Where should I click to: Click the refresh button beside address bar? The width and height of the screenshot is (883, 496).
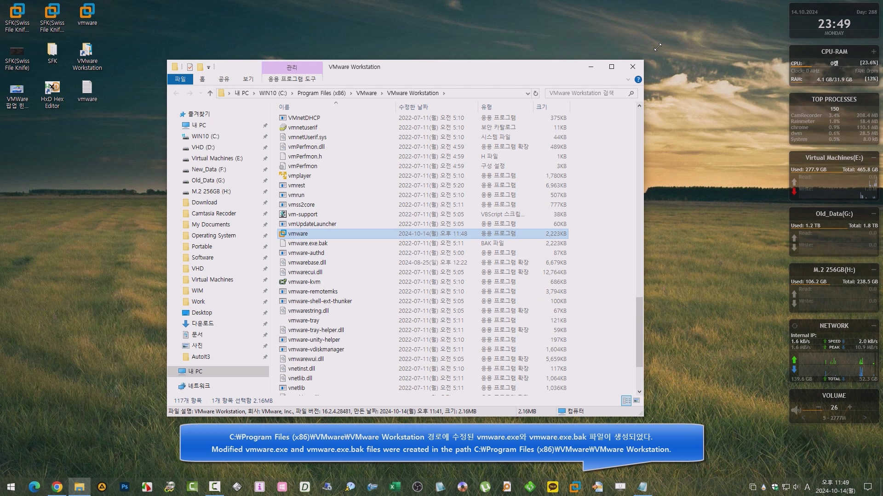535,93
